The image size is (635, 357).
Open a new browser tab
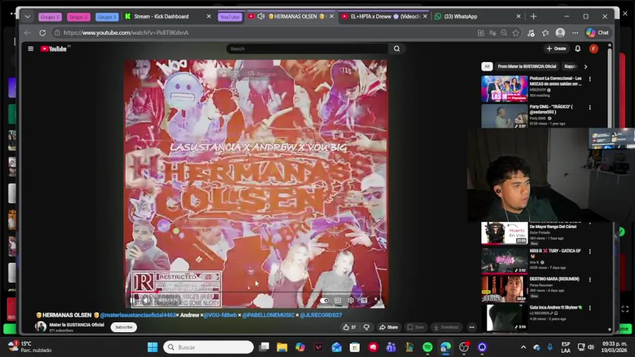(533, 16)
